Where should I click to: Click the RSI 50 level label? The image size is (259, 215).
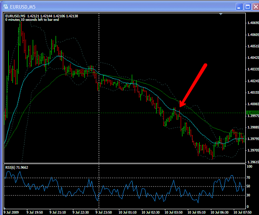pyautogui.click(x=248, y=186)
